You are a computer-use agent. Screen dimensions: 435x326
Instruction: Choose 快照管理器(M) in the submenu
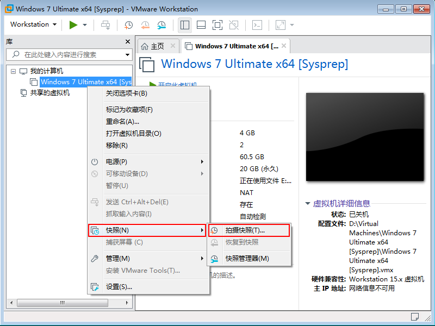[247, 259]
